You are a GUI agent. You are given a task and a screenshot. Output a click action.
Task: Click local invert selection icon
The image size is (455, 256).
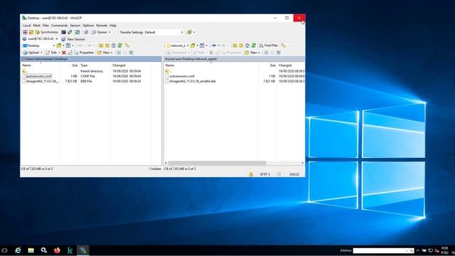pyautogui.click(x=131, y=53)
